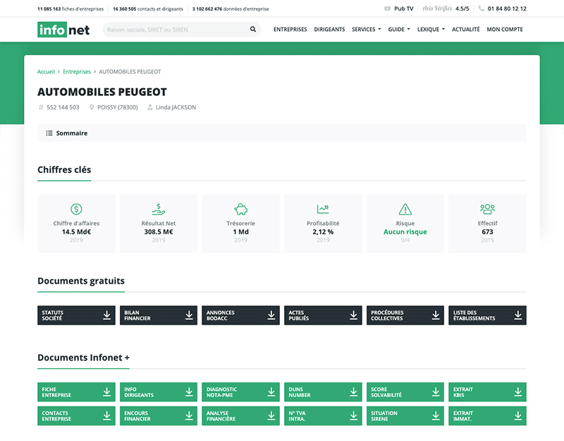Image resolution: width=564 pixels, height=441 pixels.
Task: Click the Résultat Net hand-money icon
Action: pos(158,209)
